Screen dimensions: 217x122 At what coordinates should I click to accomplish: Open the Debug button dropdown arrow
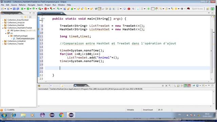coord(25,9)
